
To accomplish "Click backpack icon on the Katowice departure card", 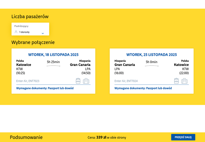I will pos(78,81).
